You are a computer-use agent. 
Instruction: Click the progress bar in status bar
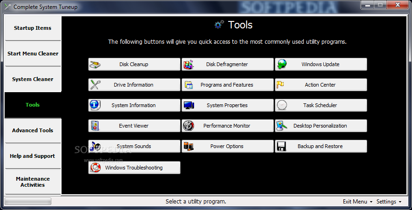pyautogui.click(x=28, y=201)
